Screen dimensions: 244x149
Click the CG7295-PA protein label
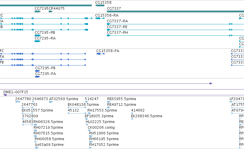pyautogui.click(x=46, y=74)
